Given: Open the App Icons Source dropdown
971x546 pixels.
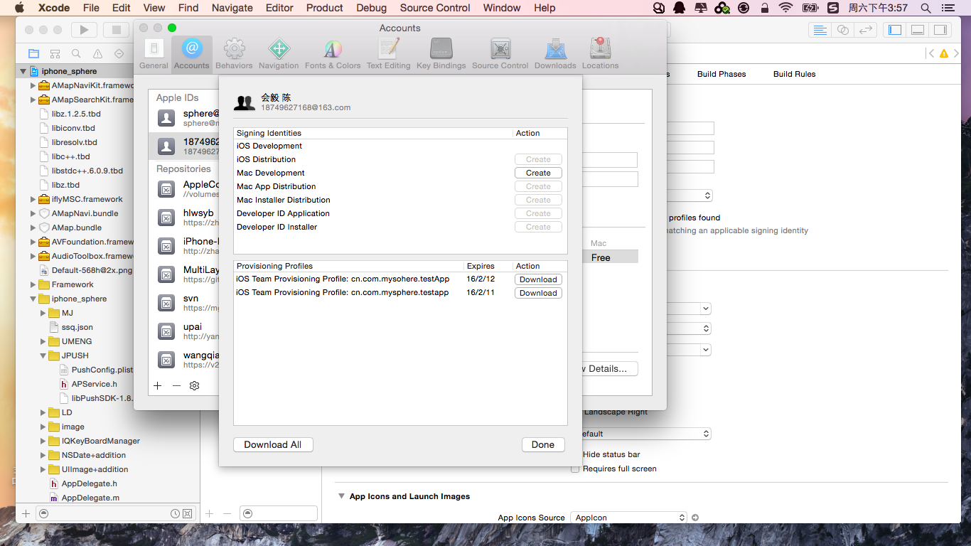Looking at the screenshot, I should 630,518.
